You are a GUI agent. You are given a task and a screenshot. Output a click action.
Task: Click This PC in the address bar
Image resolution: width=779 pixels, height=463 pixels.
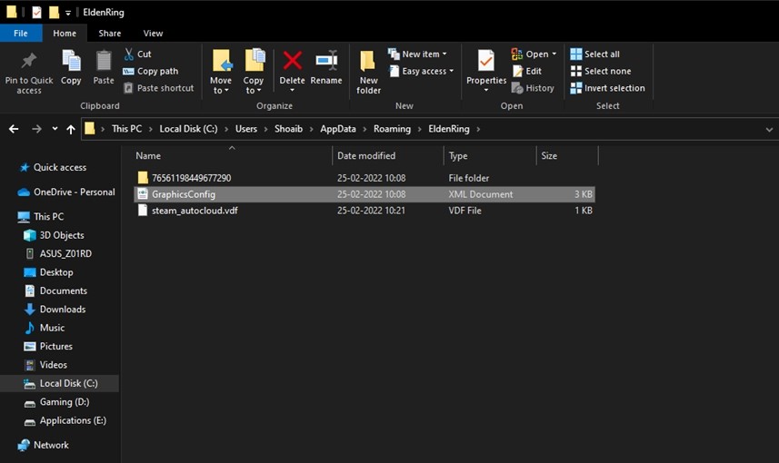tap(126, 129)
